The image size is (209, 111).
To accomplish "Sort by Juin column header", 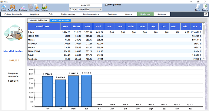I will pos(120,27).
